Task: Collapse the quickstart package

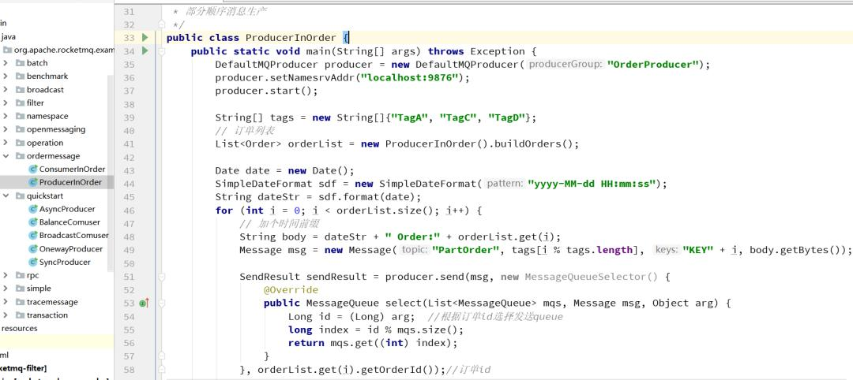Action: (6, 196)
